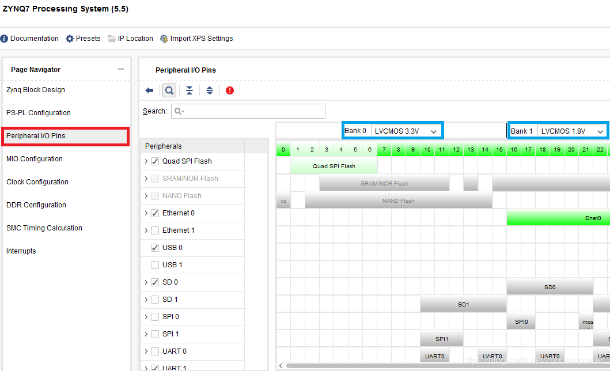Image resolution: width=610 pixels, height=371 pixels.
Task: Open Documentation info icon
Action: click(x=4, y=39)
